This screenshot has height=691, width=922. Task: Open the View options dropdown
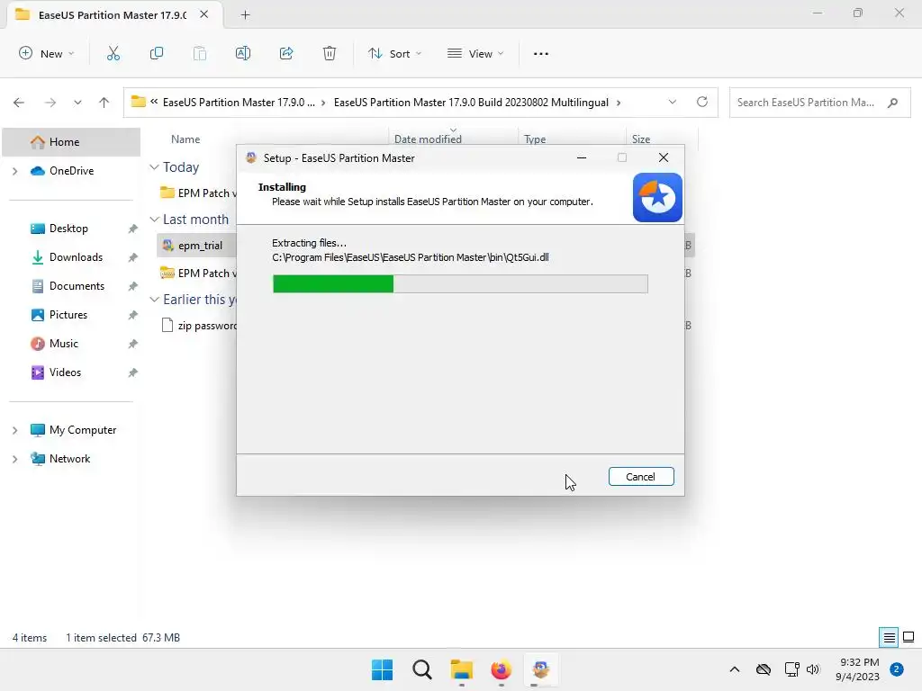[475, 53]
